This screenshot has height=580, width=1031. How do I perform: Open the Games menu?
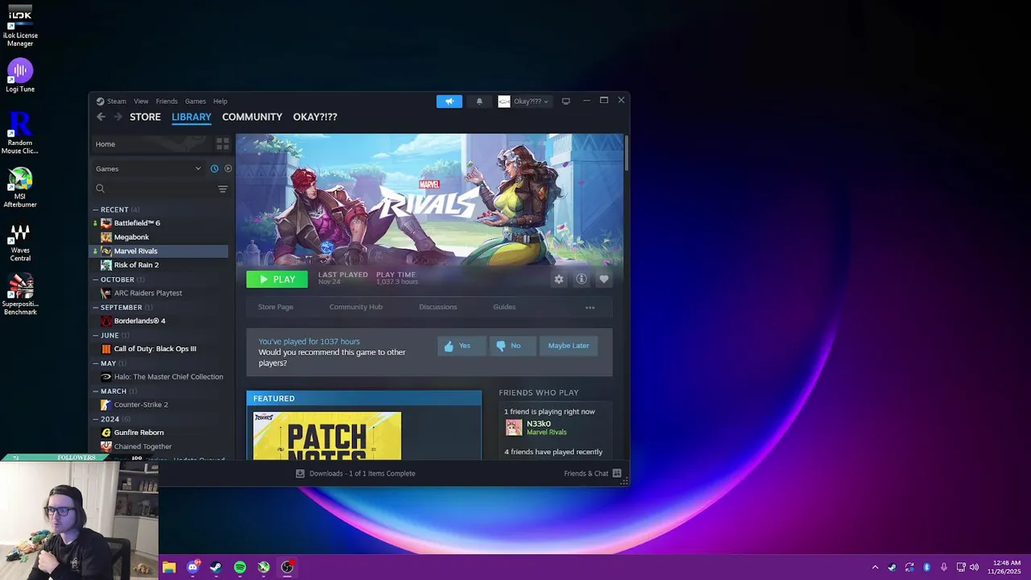[x=196, y=101]
